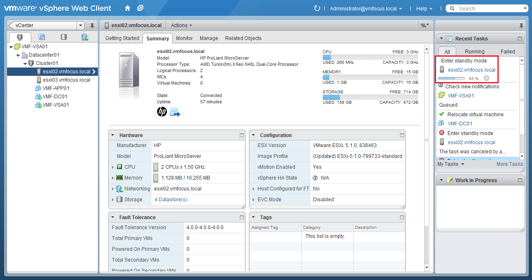Switch to Storage inventory view icon

63,37
